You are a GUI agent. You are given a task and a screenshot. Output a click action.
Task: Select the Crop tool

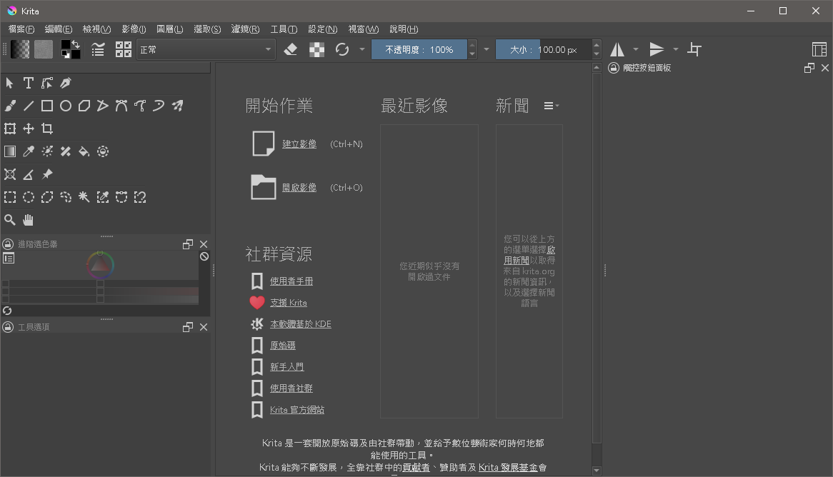pos(47,129)
